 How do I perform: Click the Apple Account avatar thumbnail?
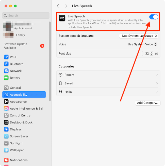[x=8, y=26]
